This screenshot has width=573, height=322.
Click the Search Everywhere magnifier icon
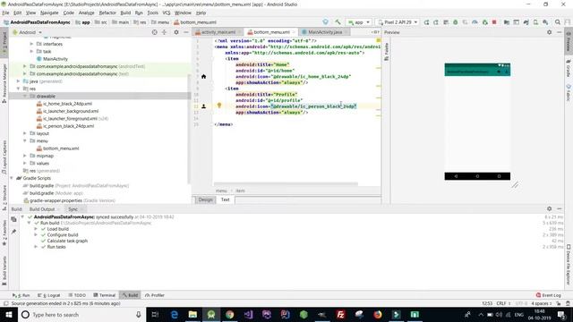click(557, 21)
